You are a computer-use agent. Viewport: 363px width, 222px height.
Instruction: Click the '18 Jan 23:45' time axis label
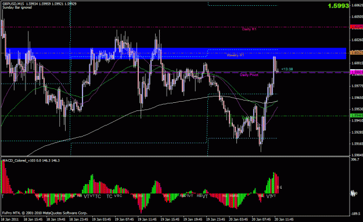[79, 219]
